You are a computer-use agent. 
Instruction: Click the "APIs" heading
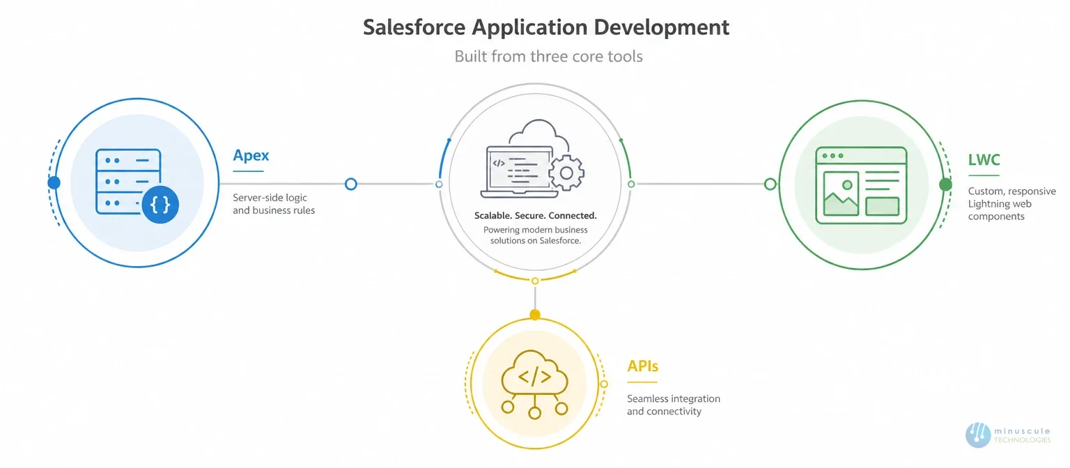tap(642, 366)
